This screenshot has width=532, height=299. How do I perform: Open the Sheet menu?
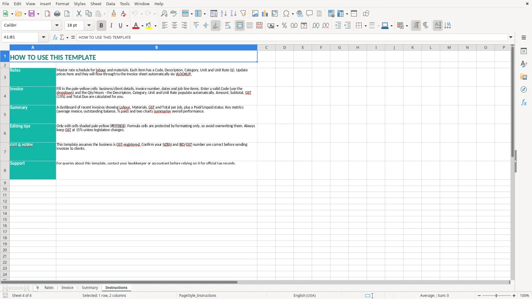96,4
